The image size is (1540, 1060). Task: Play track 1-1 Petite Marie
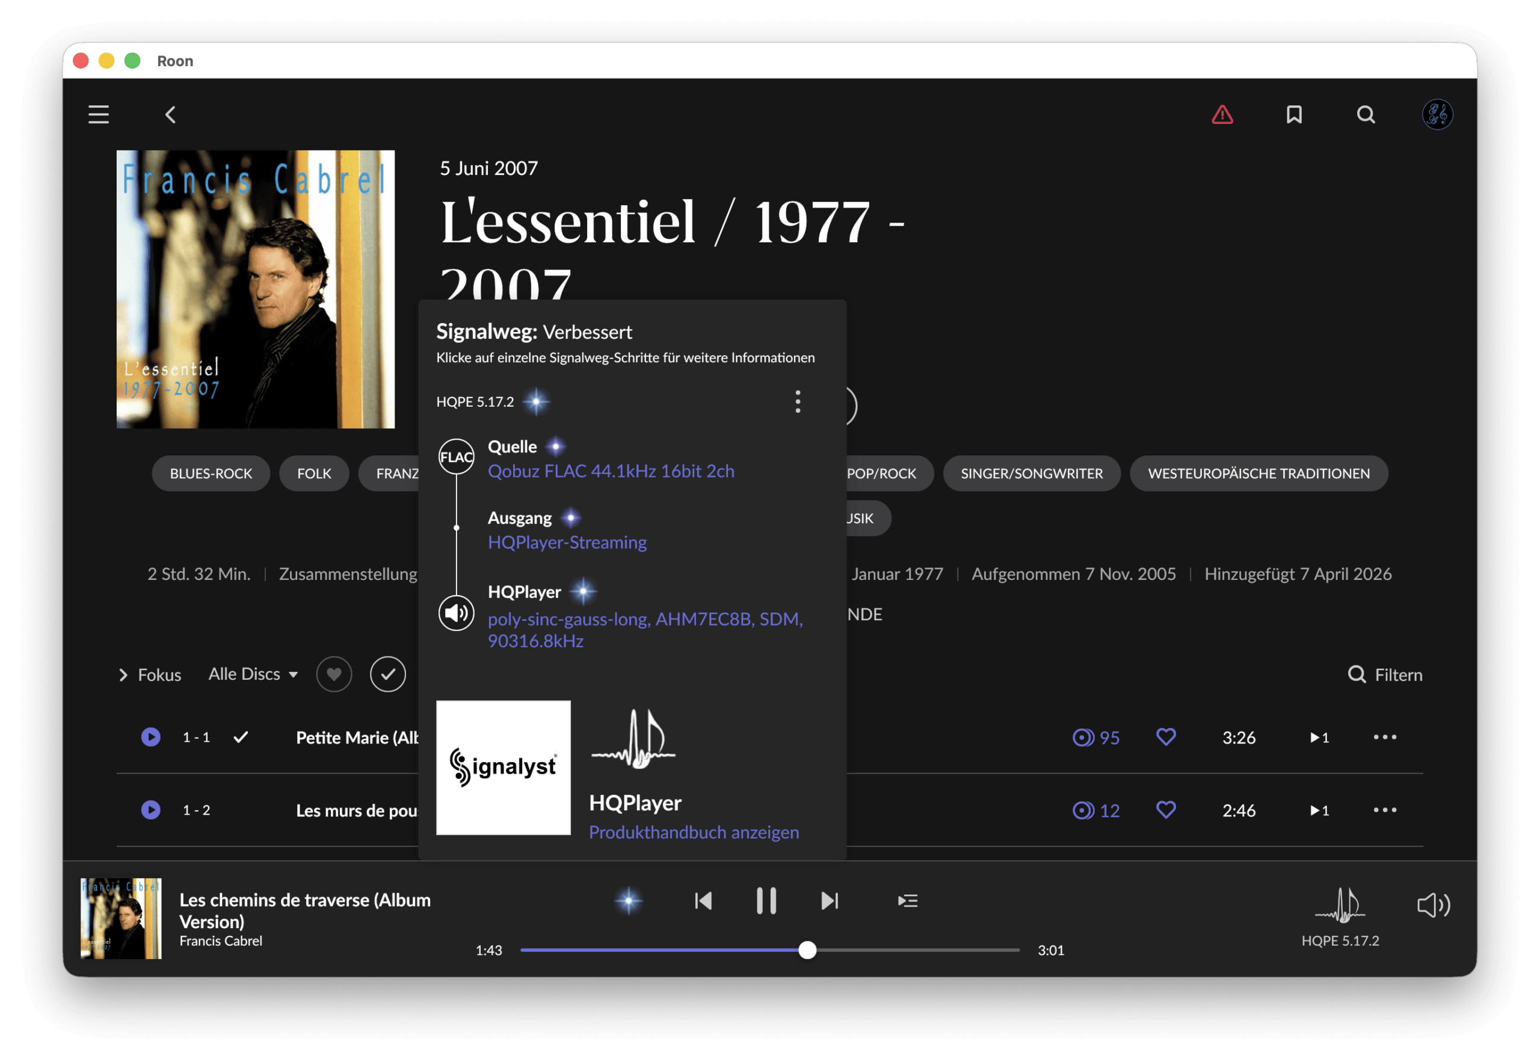click(x=151, y=737)
